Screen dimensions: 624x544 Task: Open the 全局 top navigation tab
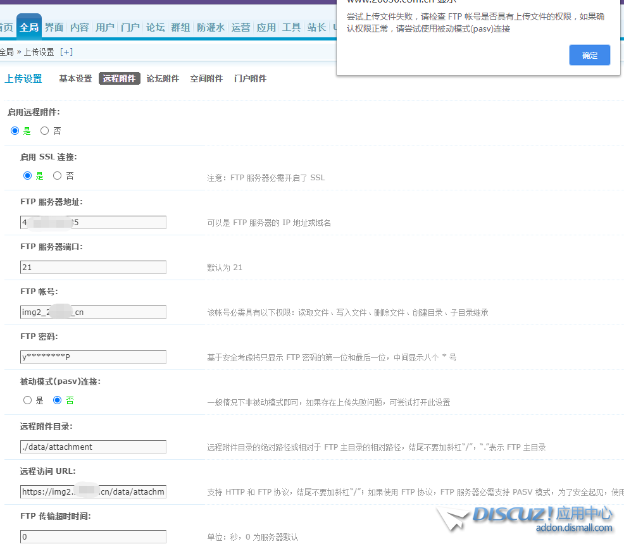pyautogui.click(x=29, y=27)
